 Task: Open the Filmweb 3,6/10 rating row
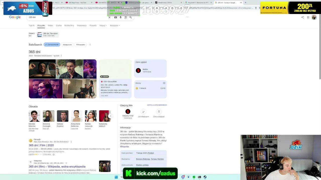150,88
